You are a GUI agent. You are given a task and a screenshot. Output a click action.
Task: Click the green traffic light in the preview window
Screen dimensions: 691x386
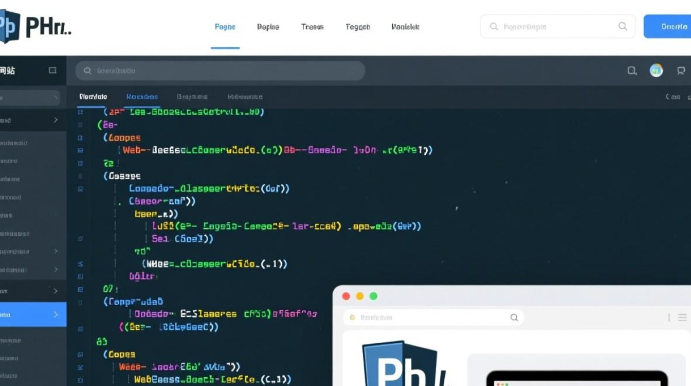click(373, 296)
